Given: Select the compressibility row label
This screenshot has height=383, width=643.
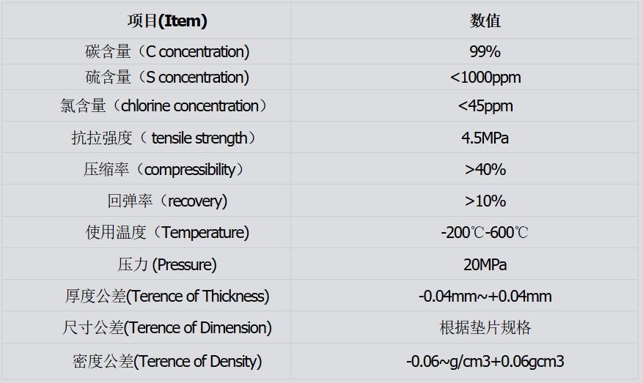Looking at the screenshot, I should pyautogui.click(x=164, y=169).
